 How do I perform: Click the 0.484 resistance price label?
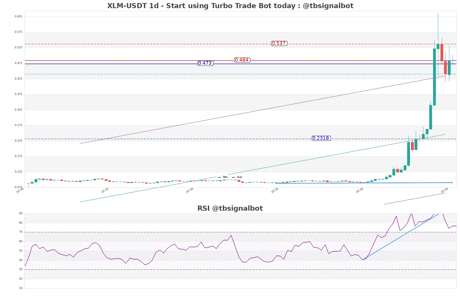click(x=242, y=60)
